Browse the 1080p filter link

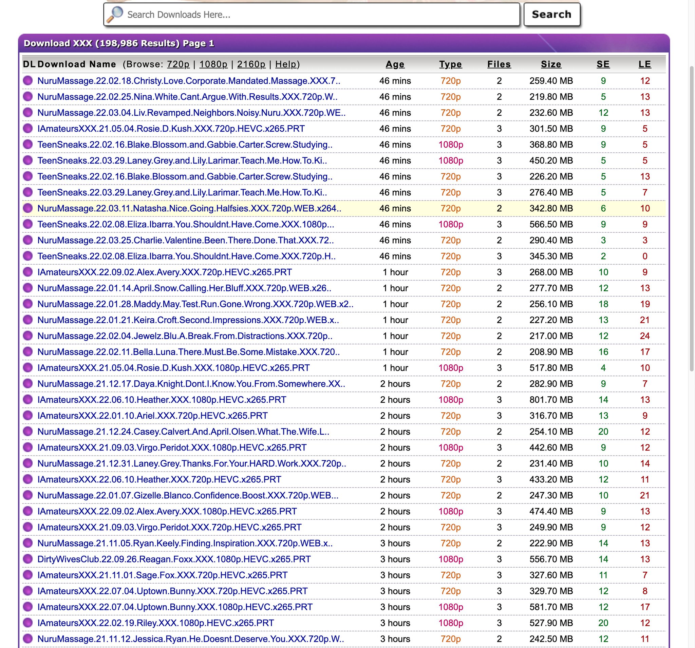(x=213, y=64)
